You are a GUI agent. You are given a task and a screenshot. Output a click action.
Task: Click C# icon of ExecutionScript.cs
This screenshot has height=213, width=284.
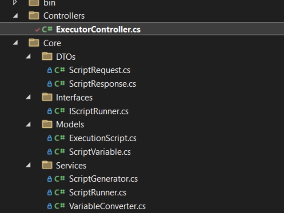pos(60,138)
